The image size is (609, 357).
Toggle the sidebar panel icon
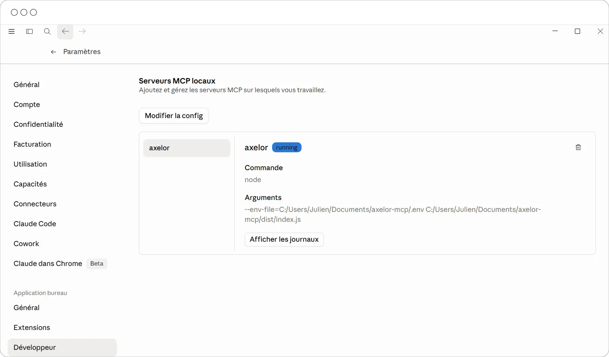[x=29, y=31]
